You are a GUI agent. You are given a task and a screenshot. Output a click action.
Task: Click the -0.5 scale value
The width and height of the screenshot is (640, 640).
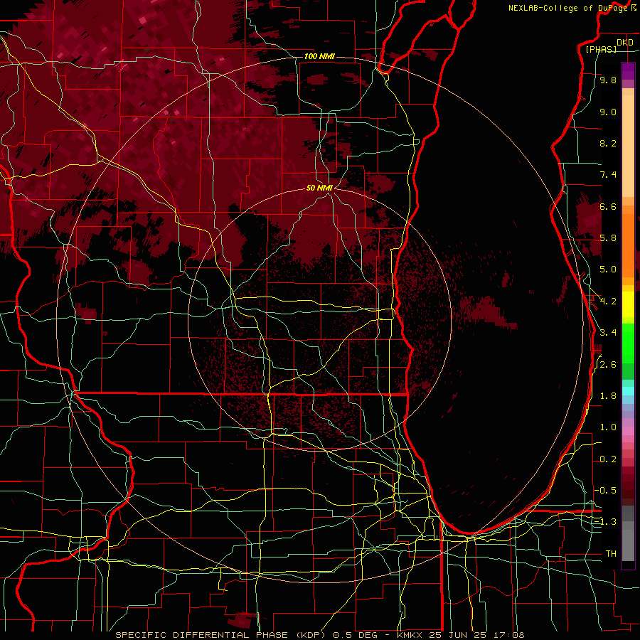point(606,491)
